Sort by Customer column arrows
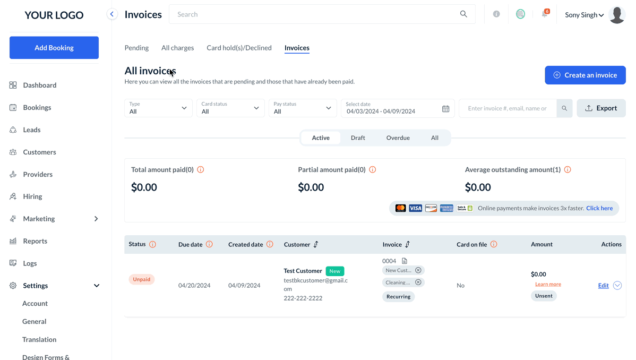Image resolution: width=636 pixels, height=360 pixels. point(316,245)
